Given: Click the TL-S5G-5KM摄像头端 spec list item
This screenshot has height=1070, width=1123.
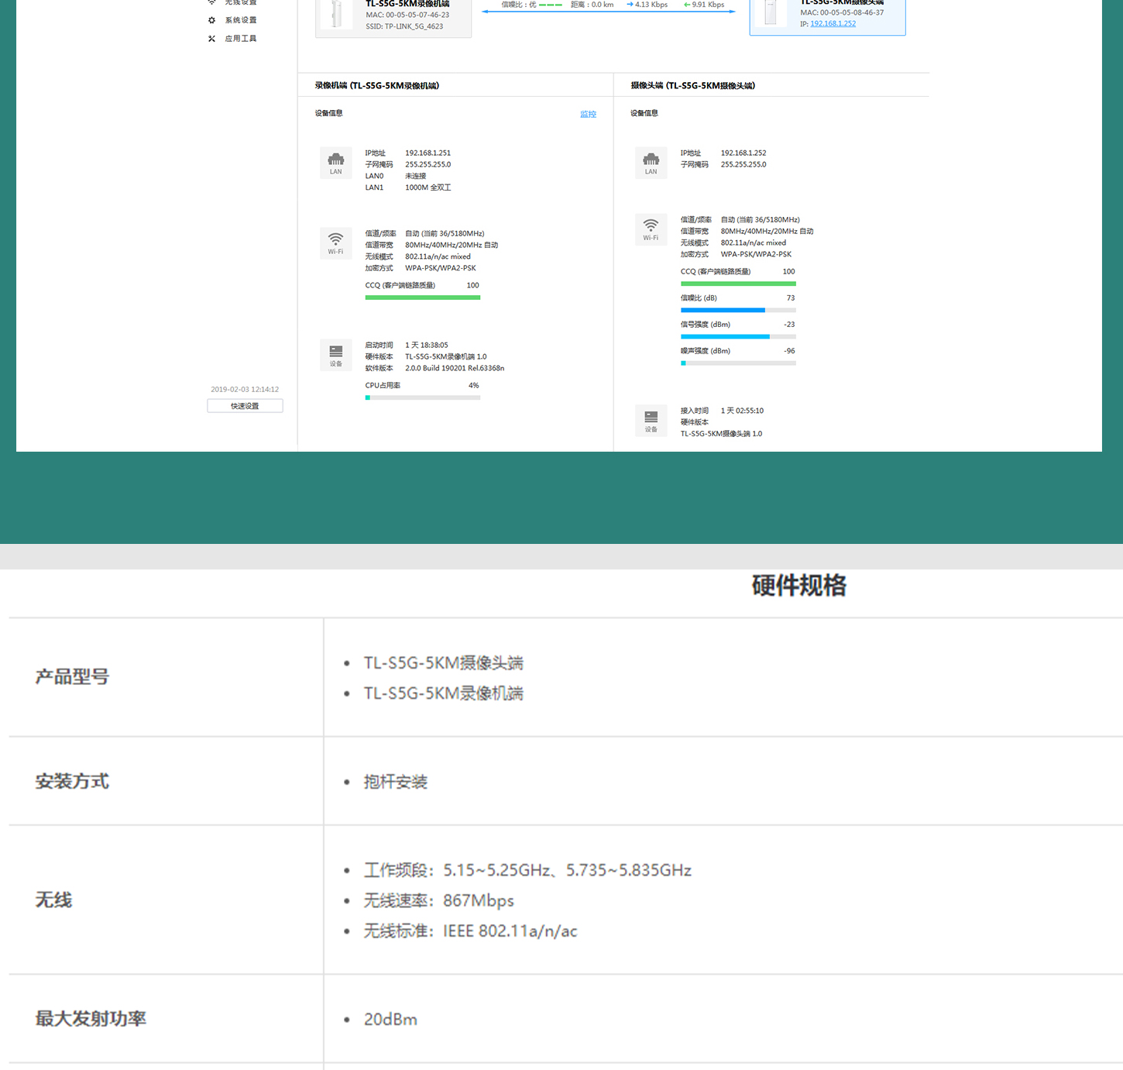Looking at the screenshot, I should [444, 663].
